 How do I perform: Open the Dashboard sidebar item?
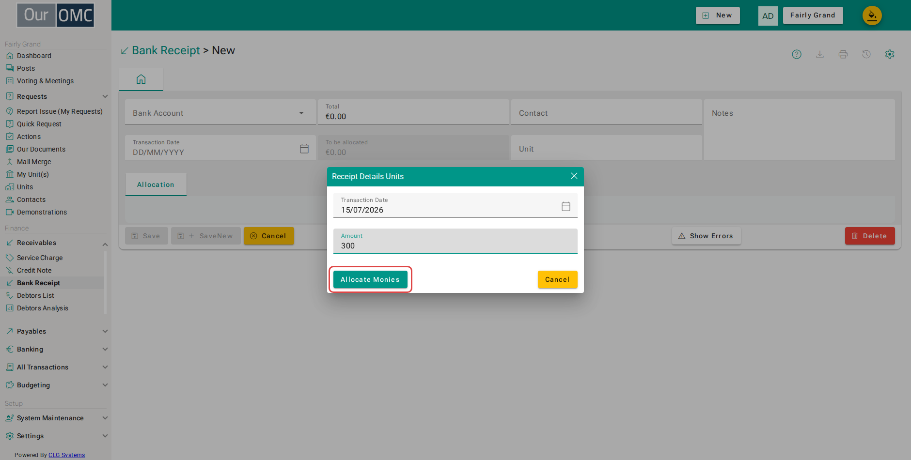click(x=34, y=56)
